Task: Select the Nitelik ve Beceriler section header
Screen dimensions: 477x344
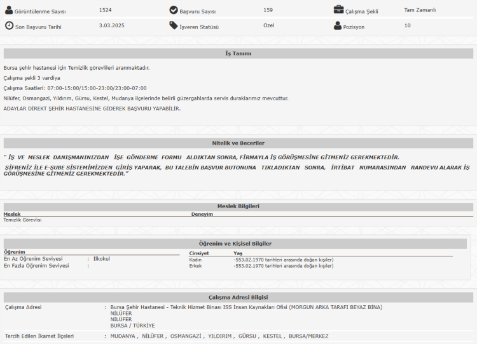Action: (x=238, y=143)
